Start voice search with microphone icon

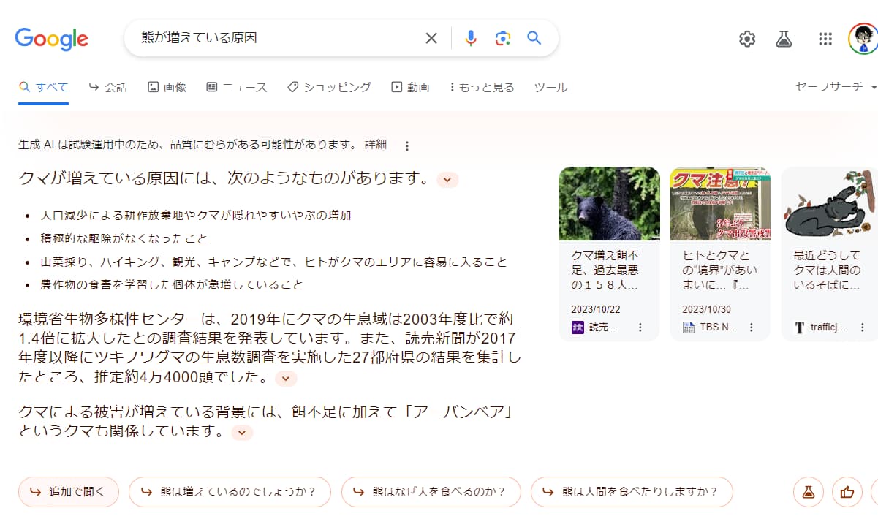click(471, 38)
